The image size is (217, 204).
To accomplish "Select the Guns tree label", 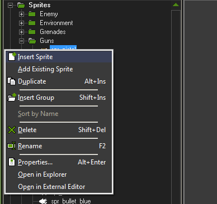I will (x=47, y=41).
